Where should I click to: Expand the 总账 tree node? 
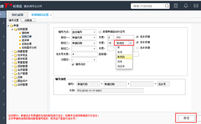12,77
